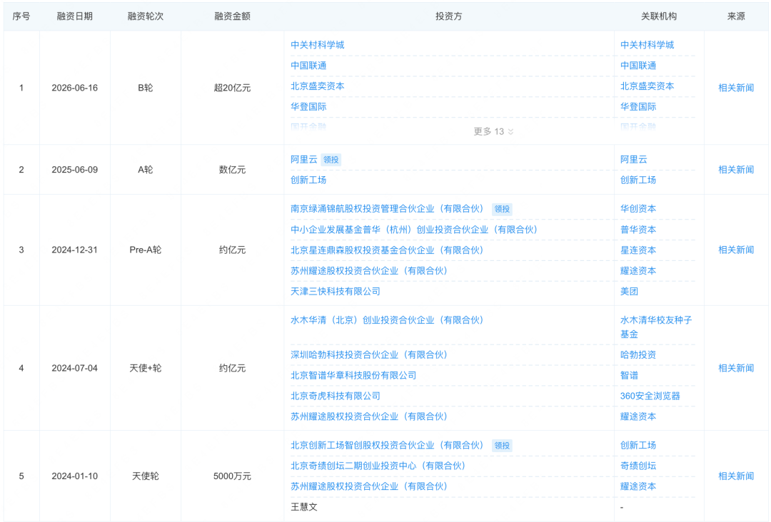This screenshot has height=522, width=771.
Task: Open 北京奇绩创坛二期创业投资中心
Action: (378, 466)
